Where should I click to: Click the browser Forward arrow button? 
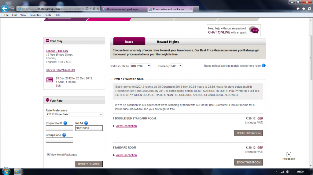[x=12, y=9]
